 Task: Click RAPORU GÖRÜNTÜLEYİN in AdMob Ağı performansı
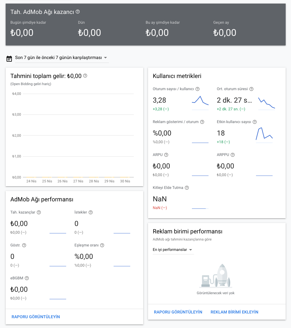tap(36, 317)
